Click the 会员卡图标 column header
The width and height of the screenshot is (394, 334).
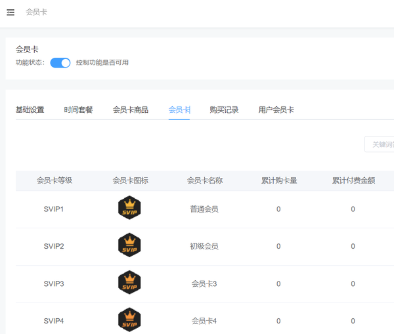[x=131, y=180]
